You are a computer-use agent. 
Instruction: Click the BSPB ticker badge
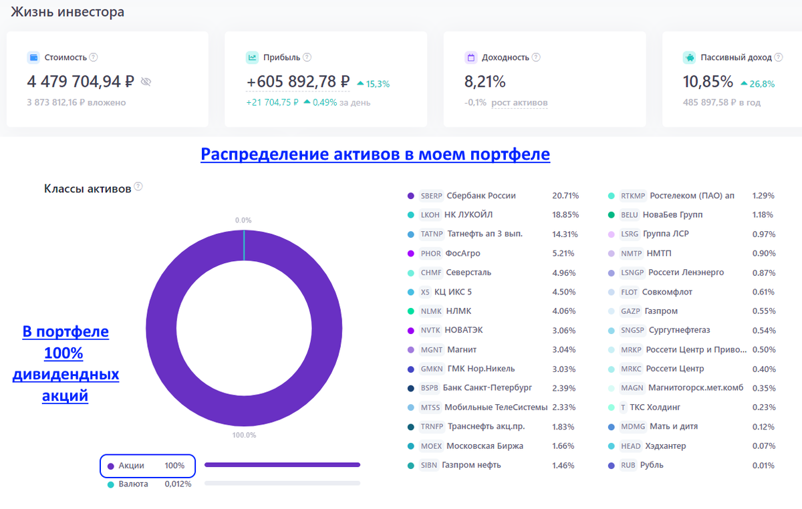click(x=430, y=388)
